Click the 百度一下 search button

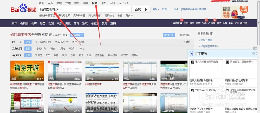(141, 9)
